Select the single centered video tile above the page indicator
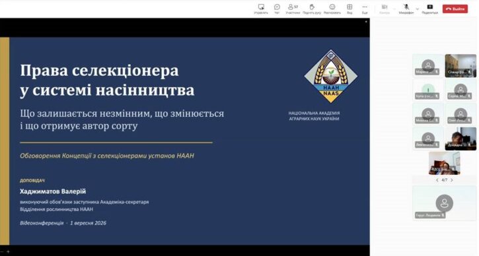The height and width of the screenshot is (256, 479). click(444, 163)
